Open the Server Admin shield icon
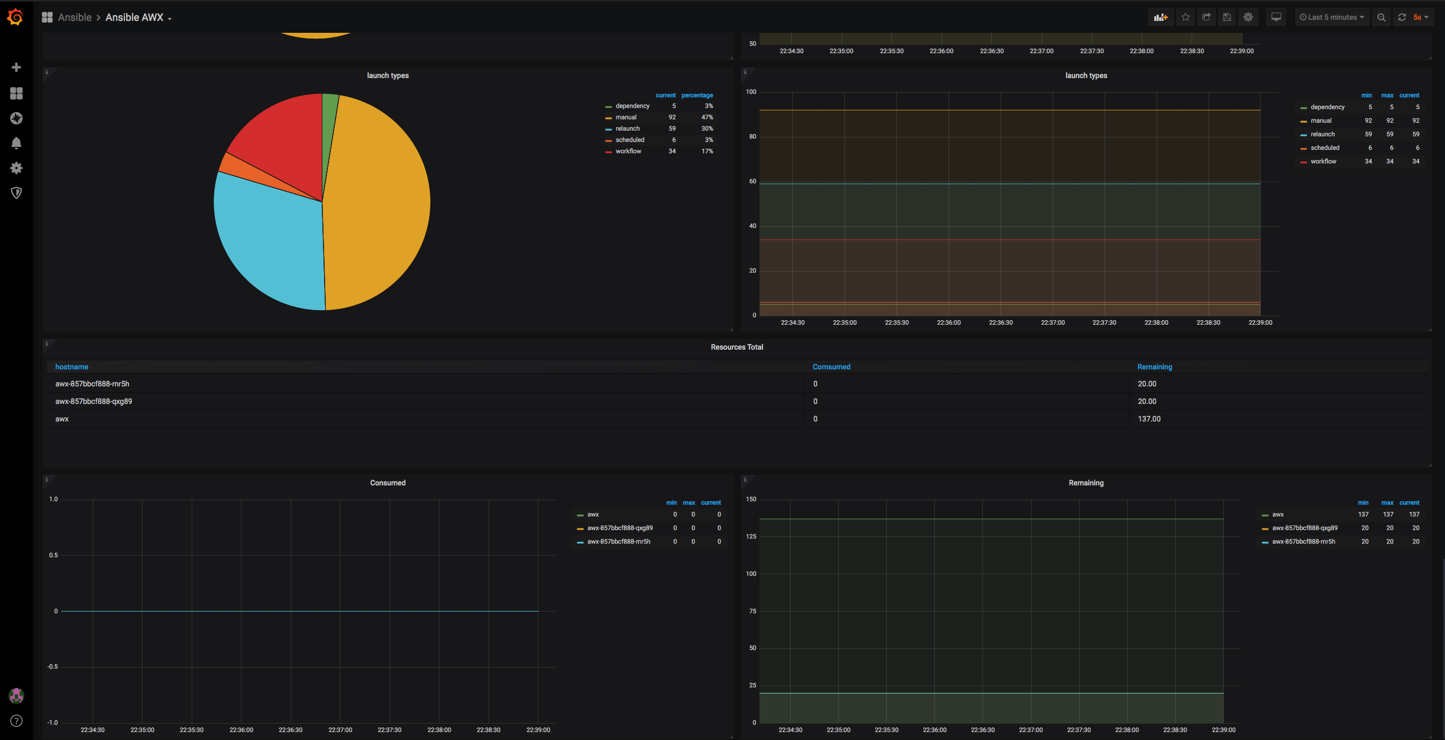This screenshot has width=1445, height=740. (16, 193)
